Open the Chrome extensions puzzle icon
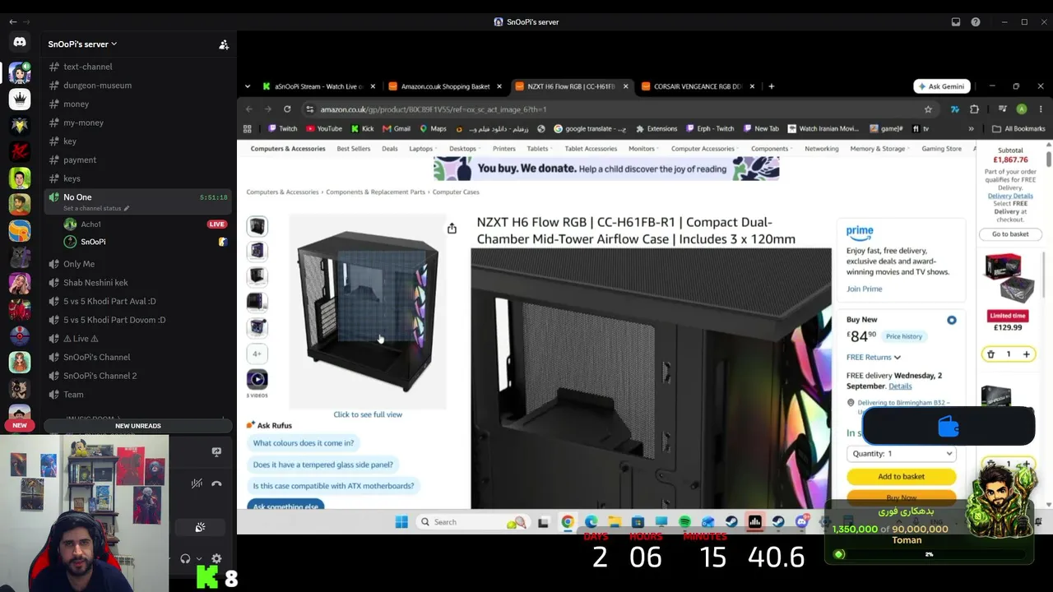Screen dimensions: 1053x592 (x=974, y=109)
